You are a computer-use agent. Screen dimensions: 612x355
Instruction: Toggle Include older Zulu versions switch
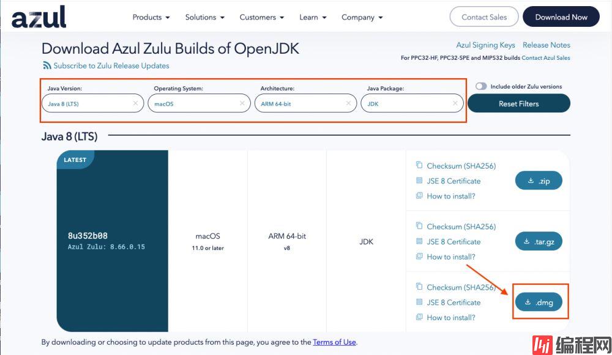(482, 86)
